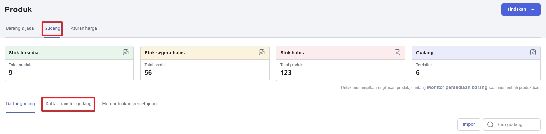Screen dimensions: 546x134
Task: Expand the Tindakan dropdown arrow
Action: pos(533,10)
